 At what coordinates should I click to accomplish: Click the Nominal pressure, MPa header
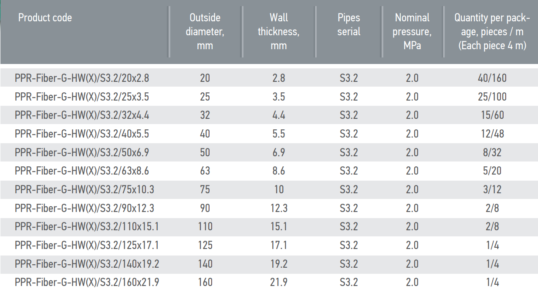pos(412,31)
